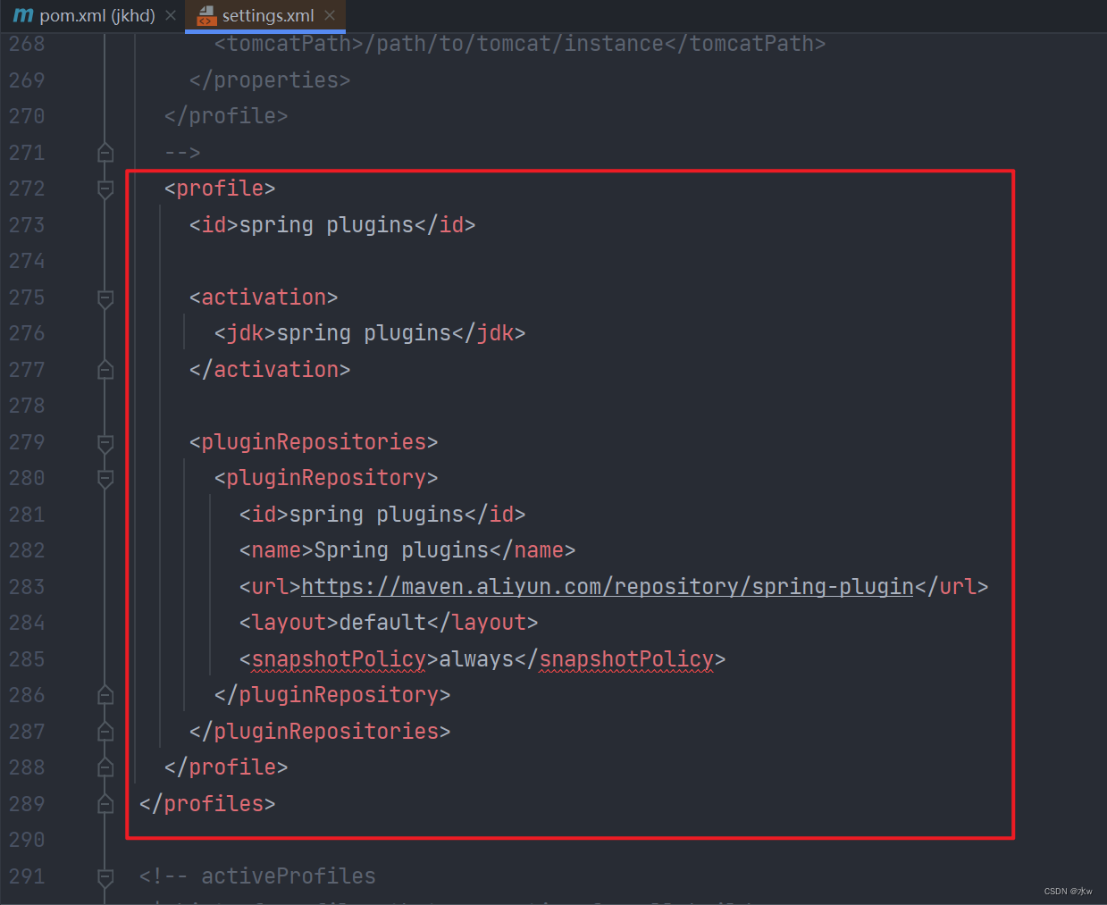Click the commented closing profile tag at line 270
This screenshot has width=1107, height=905.
click(226, 116)
